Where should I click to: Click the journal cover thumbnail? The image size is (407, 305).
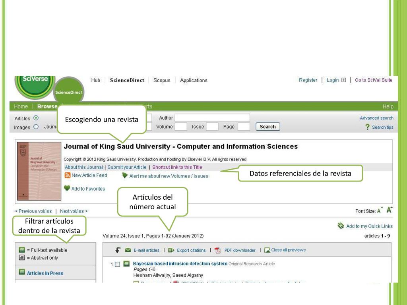pos(39,171)
